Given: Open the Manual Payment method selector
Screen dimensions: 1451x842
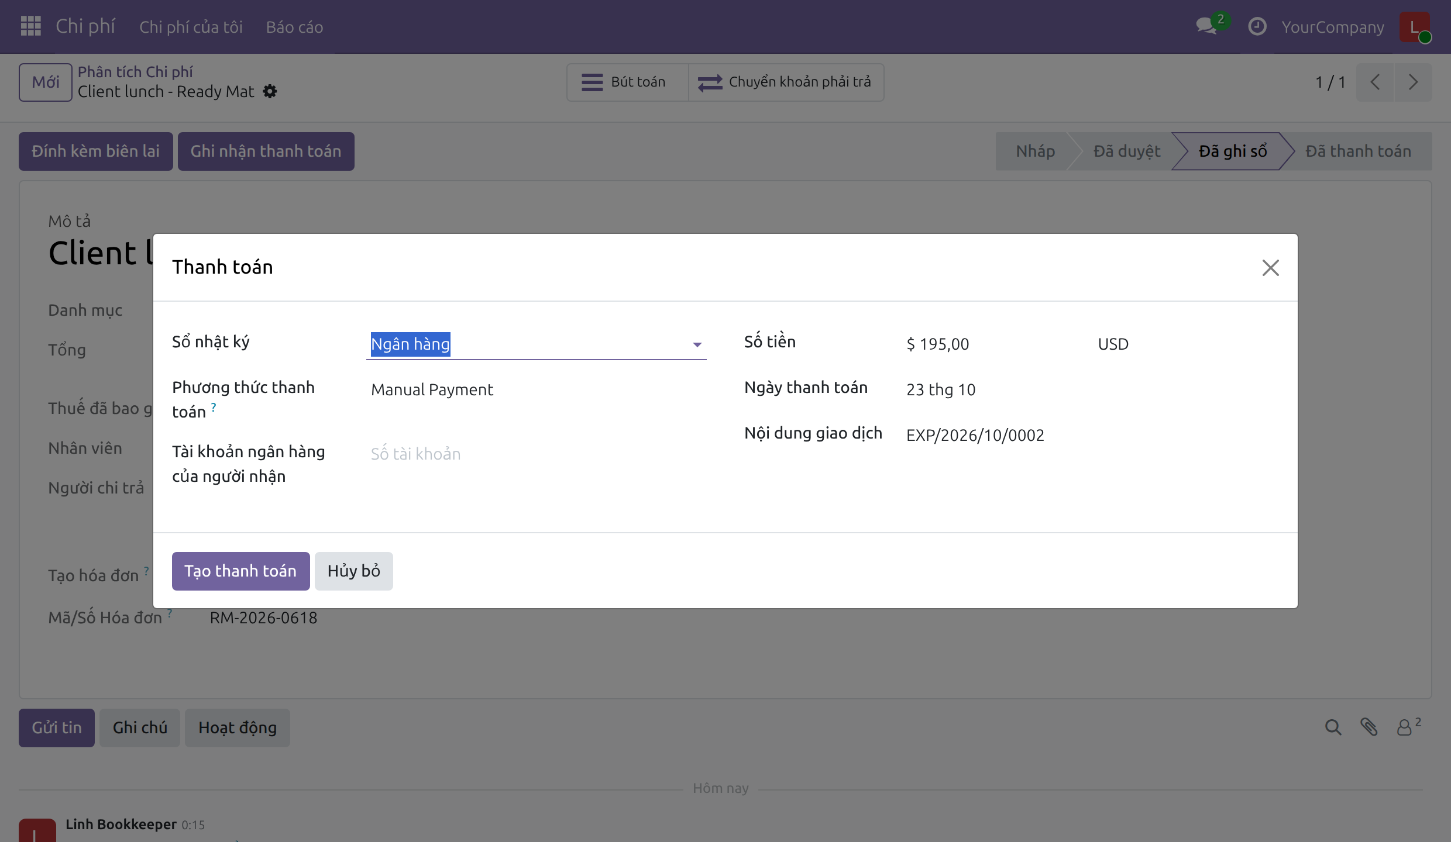Looking at the screenshot, I should click(x=536, y=389).
